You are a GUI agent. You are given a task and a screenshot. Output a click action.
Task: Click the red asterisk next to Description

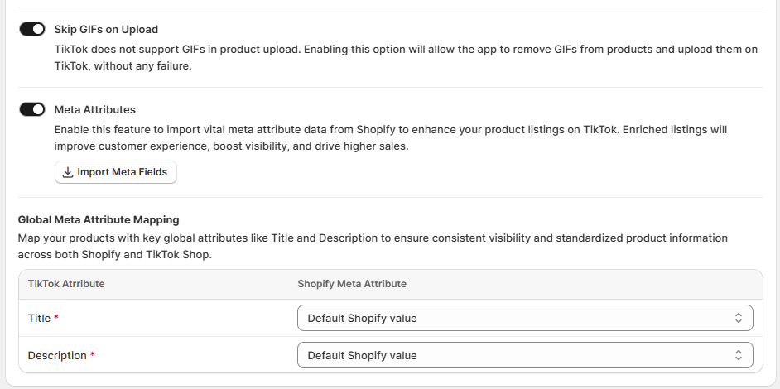pos(93,355)
